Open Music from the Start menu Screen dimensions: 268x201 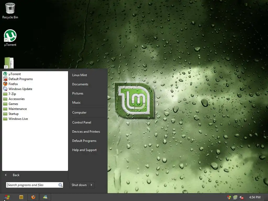pyautogui.click(x=76, y=103)
